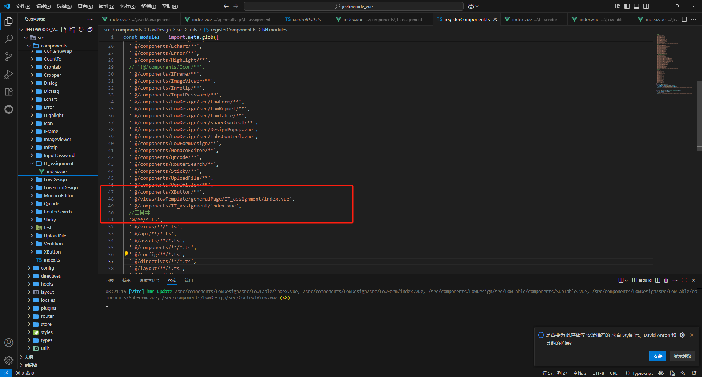Click the jeelowcode_vue command center search
Image resolution: width=702 pixels, height=377 pixels.
pyautogui.click(x=354, y=6)
